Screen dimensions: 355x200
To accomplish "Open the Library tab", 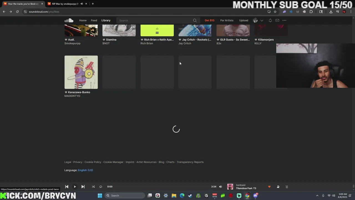I will point(106,20).
